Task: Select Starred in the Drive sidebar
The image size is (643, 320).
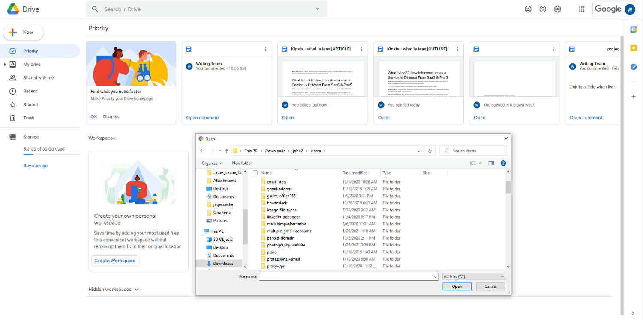Action: 30,104
